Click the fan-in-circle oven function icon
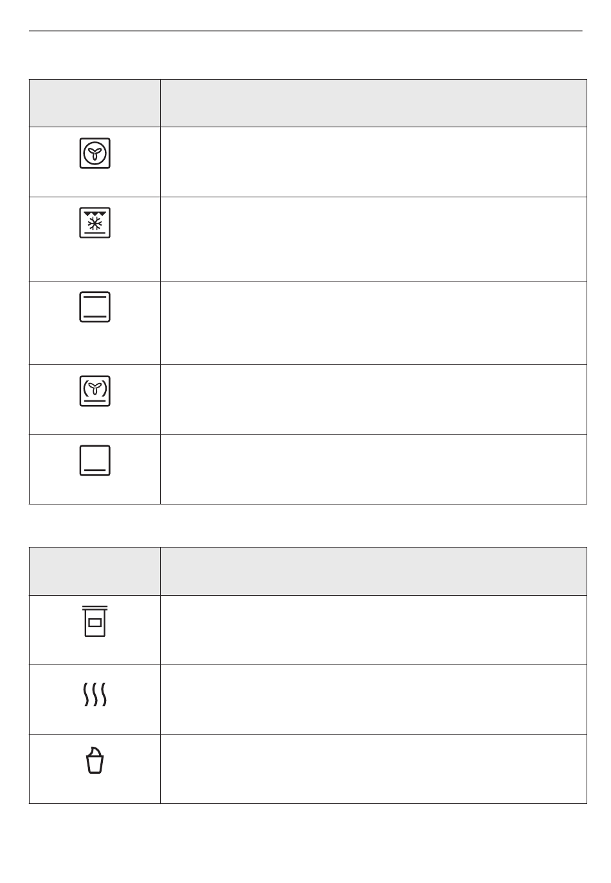Screen dimensions: 611x883 pos(95,153)
